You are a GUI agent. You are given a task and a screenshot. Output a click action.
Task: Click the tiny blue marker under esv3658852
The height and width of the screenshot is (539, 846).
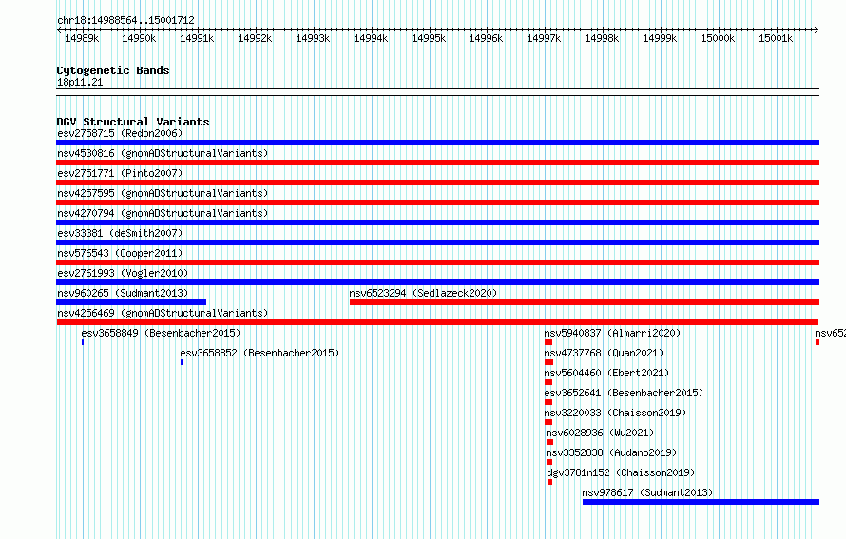pos(182,362)
